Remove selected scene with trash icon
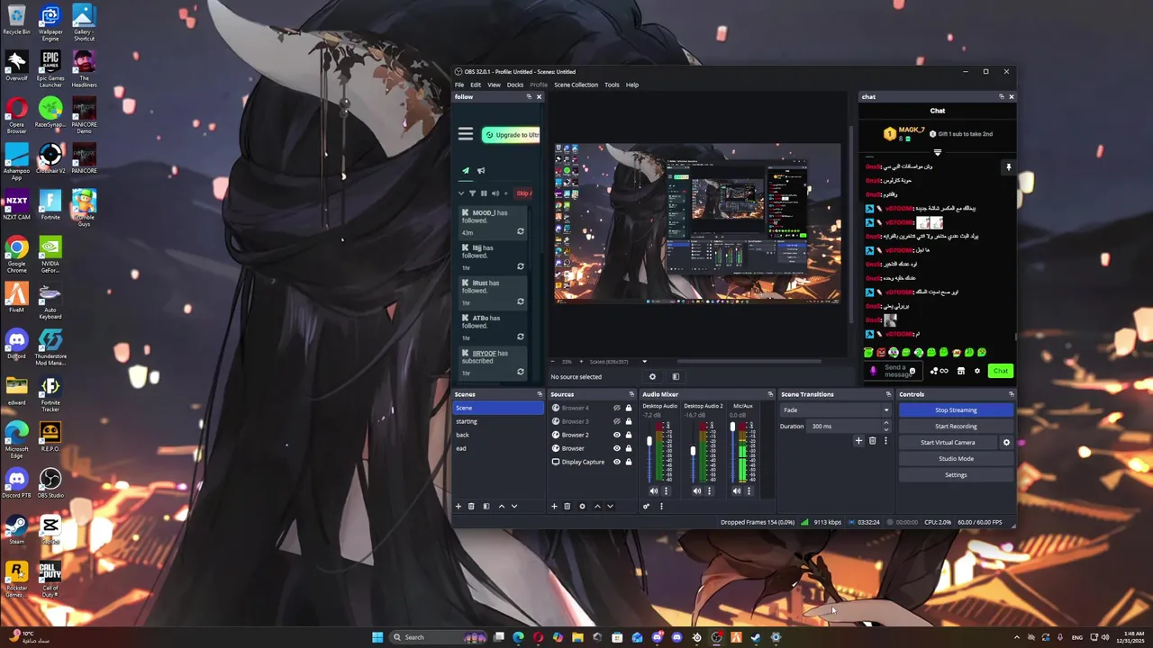The image size is (1153, 648). click(471, 506)
